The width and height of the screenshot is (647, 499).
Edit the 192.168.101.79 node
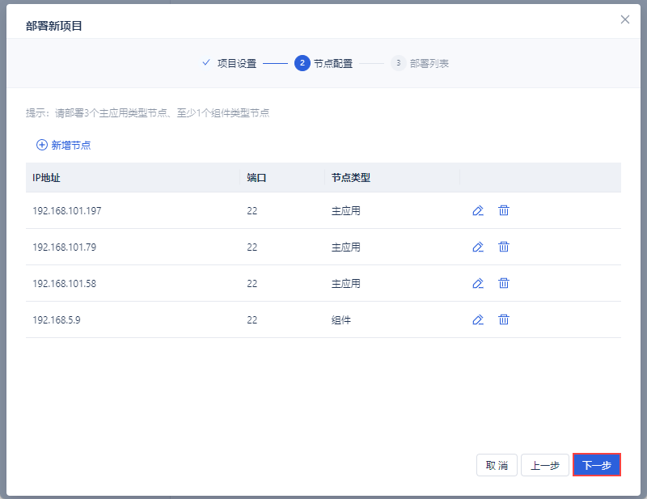[x=478, y=247]
